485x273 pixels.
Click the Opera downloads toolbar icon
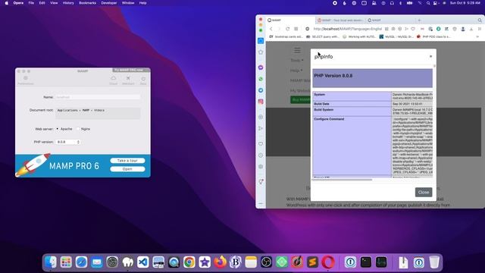coord(471,29)
